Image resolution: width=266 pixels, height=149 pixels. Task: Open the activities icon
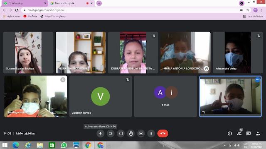258,134
